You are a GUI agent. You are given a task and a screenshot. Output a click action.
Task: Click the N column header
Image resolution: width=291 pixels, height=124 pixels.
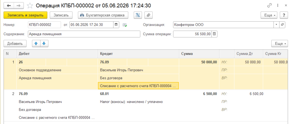[10, 54]
